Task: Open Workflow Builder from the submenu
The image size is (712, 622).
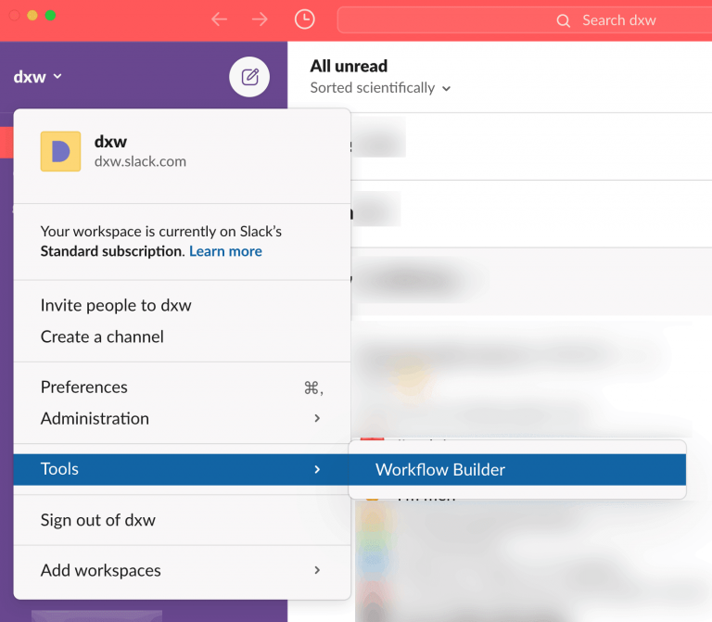Action: pos(517,469)
